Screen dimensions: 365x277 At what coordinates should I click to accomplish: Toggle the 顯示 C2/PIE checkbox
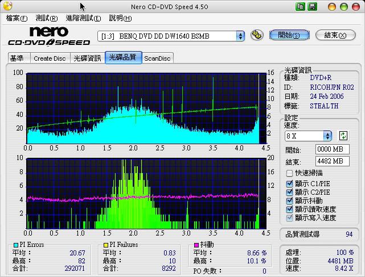click(x=289, y=192)
